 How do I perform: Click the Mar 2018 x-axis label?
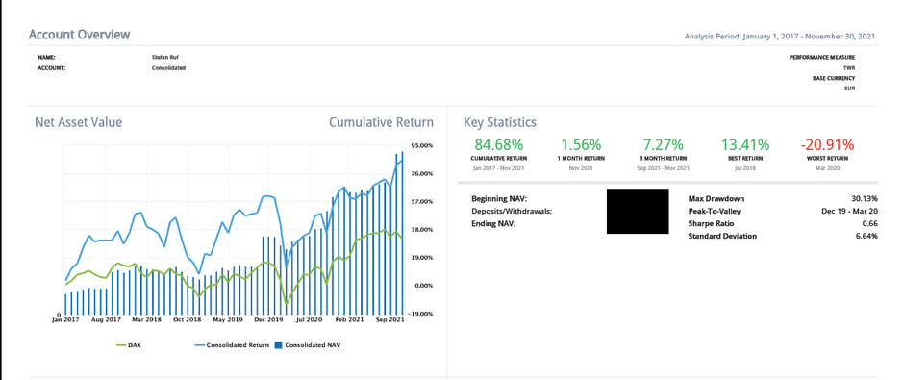[147, 319]
